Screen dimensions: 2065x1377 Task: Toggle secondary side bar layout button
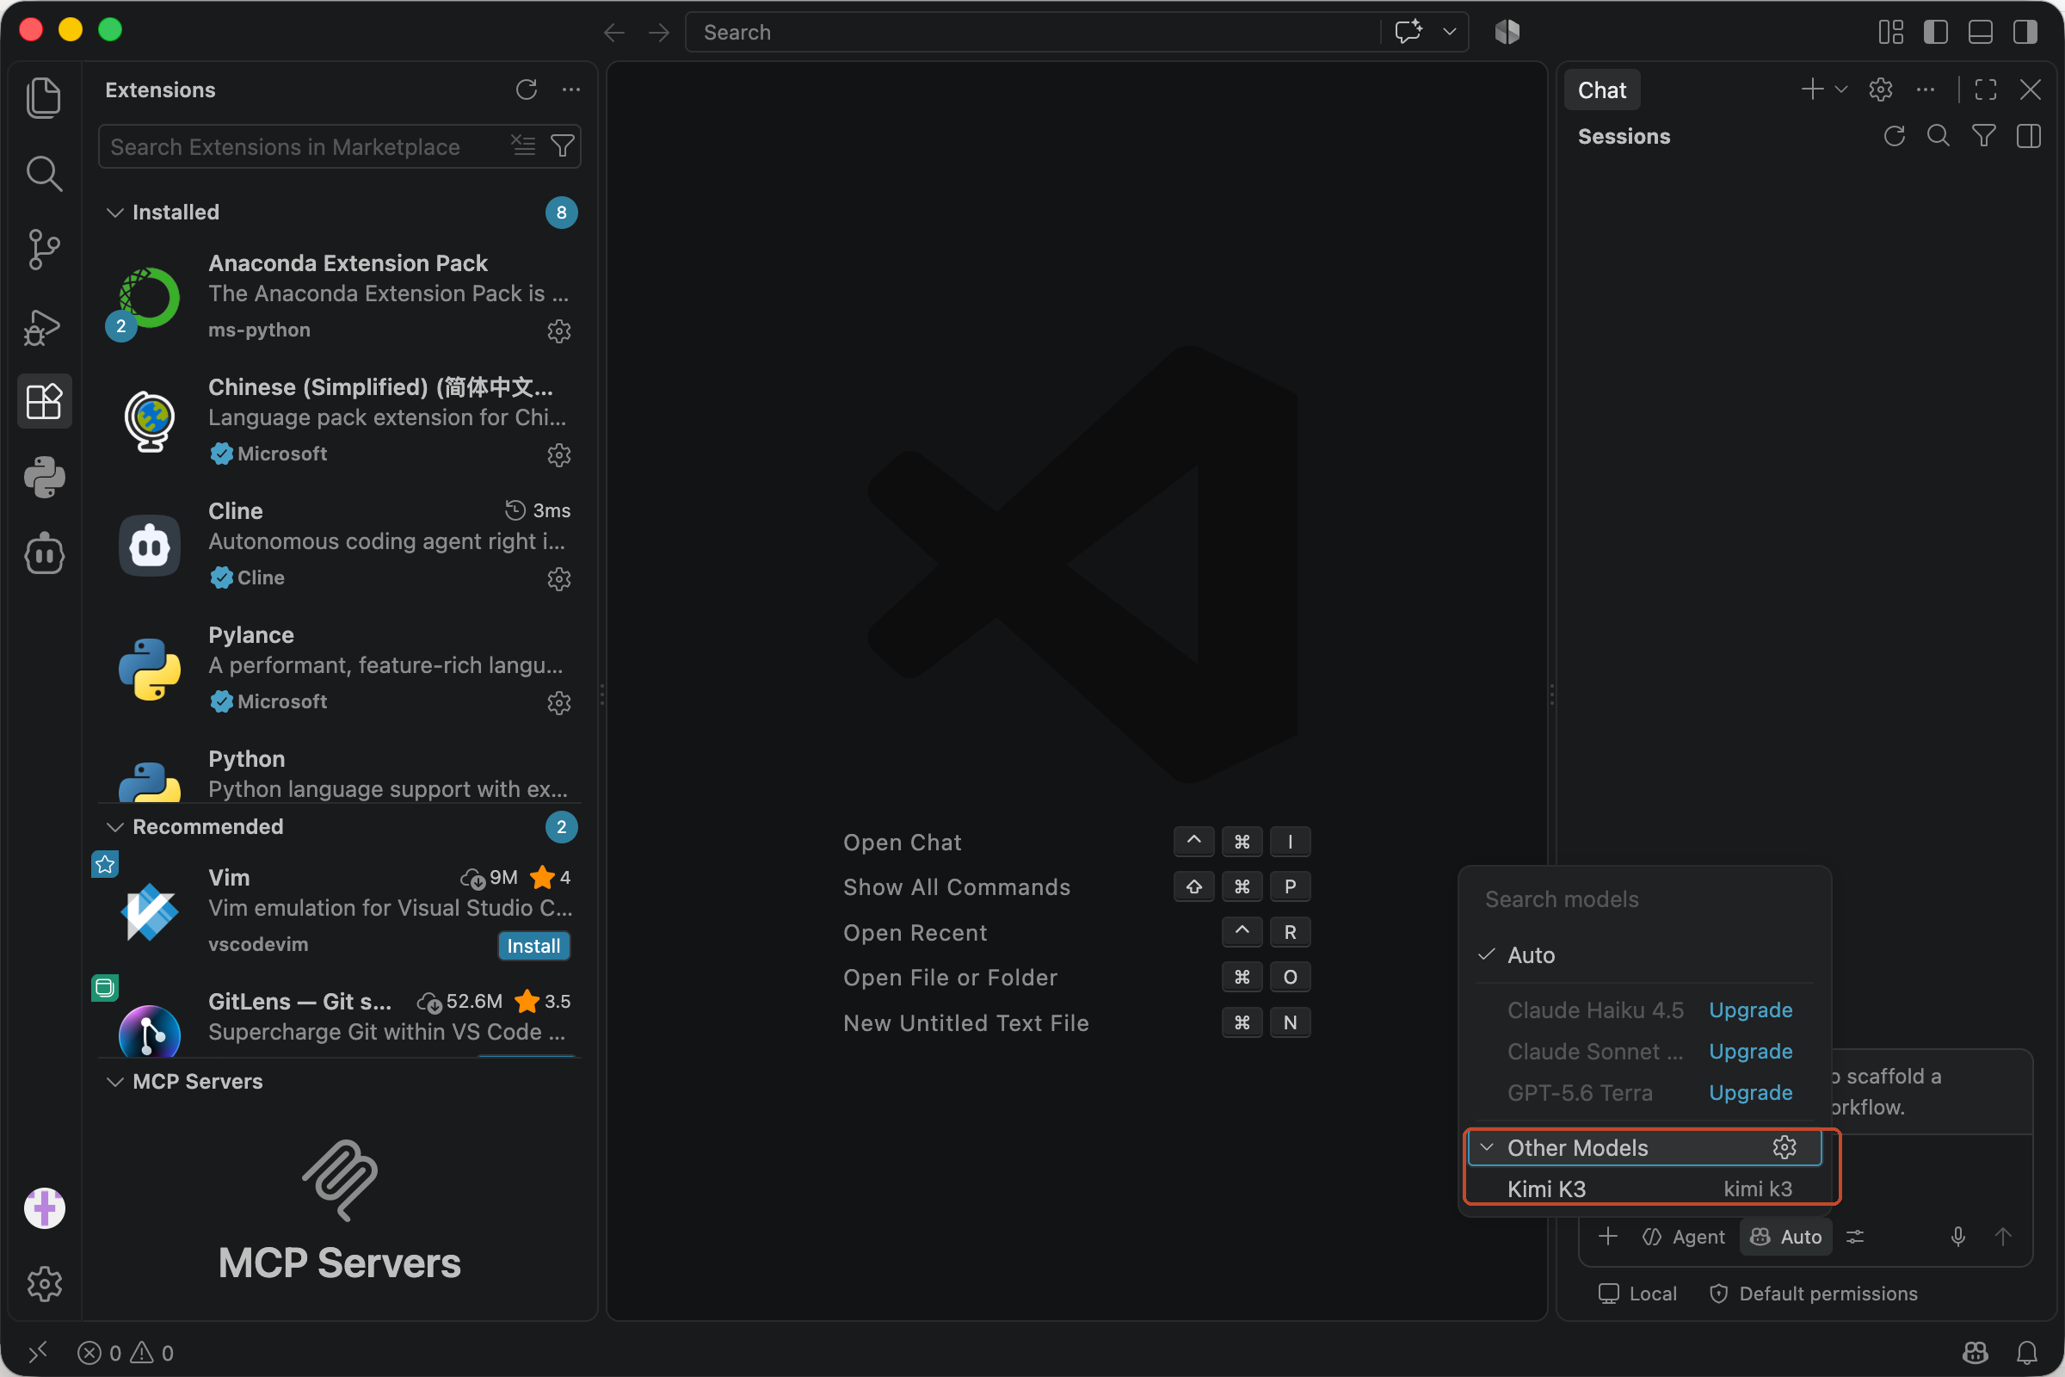(2025, 33)
